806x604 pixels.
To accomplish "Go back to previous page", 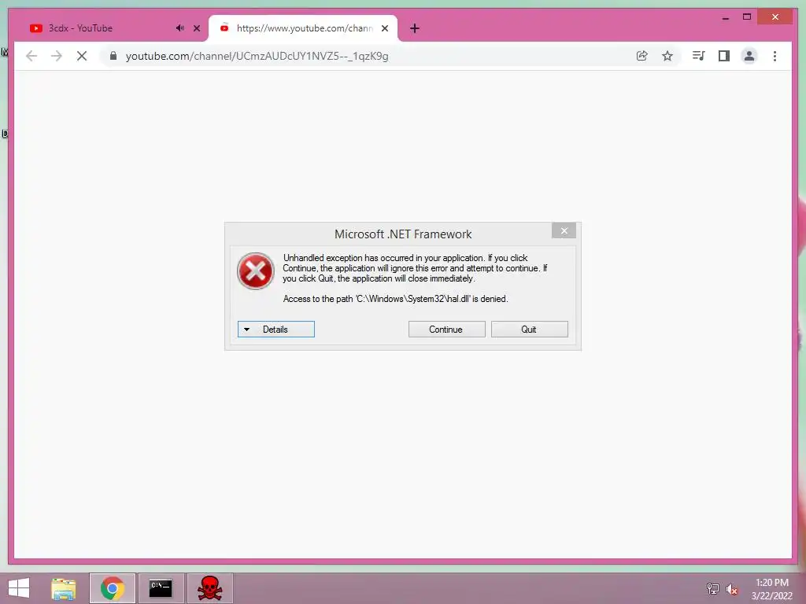I will click(x=31, y=56).
